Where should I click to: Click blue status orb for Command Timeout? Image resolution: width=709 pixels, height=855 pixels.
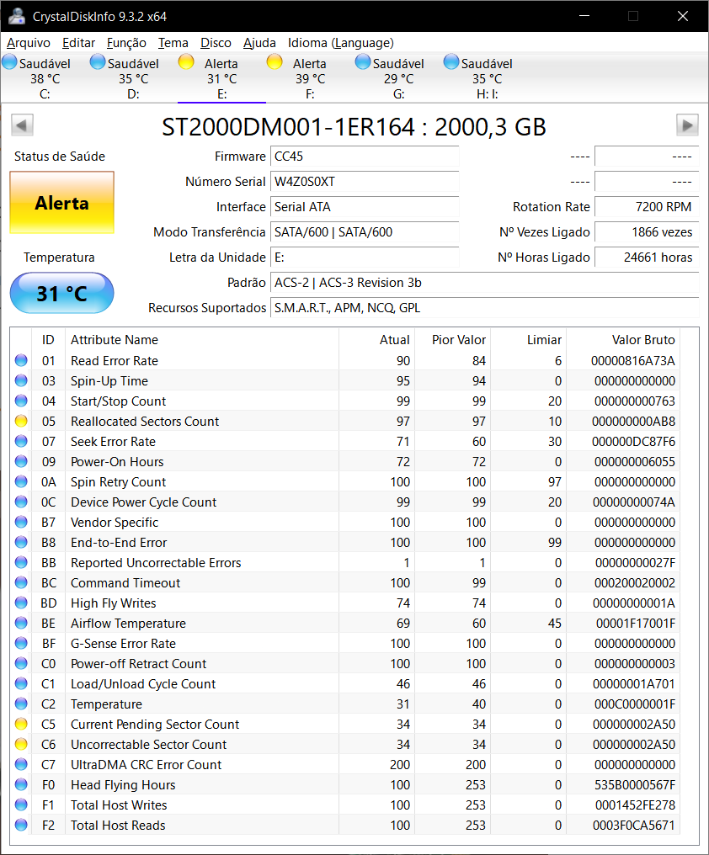coord(21,583)
